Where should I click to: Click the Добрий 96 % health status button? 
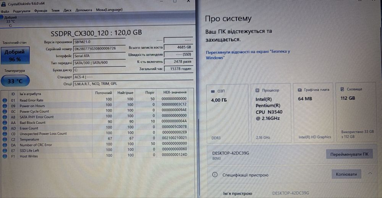[x=15, y=55]
